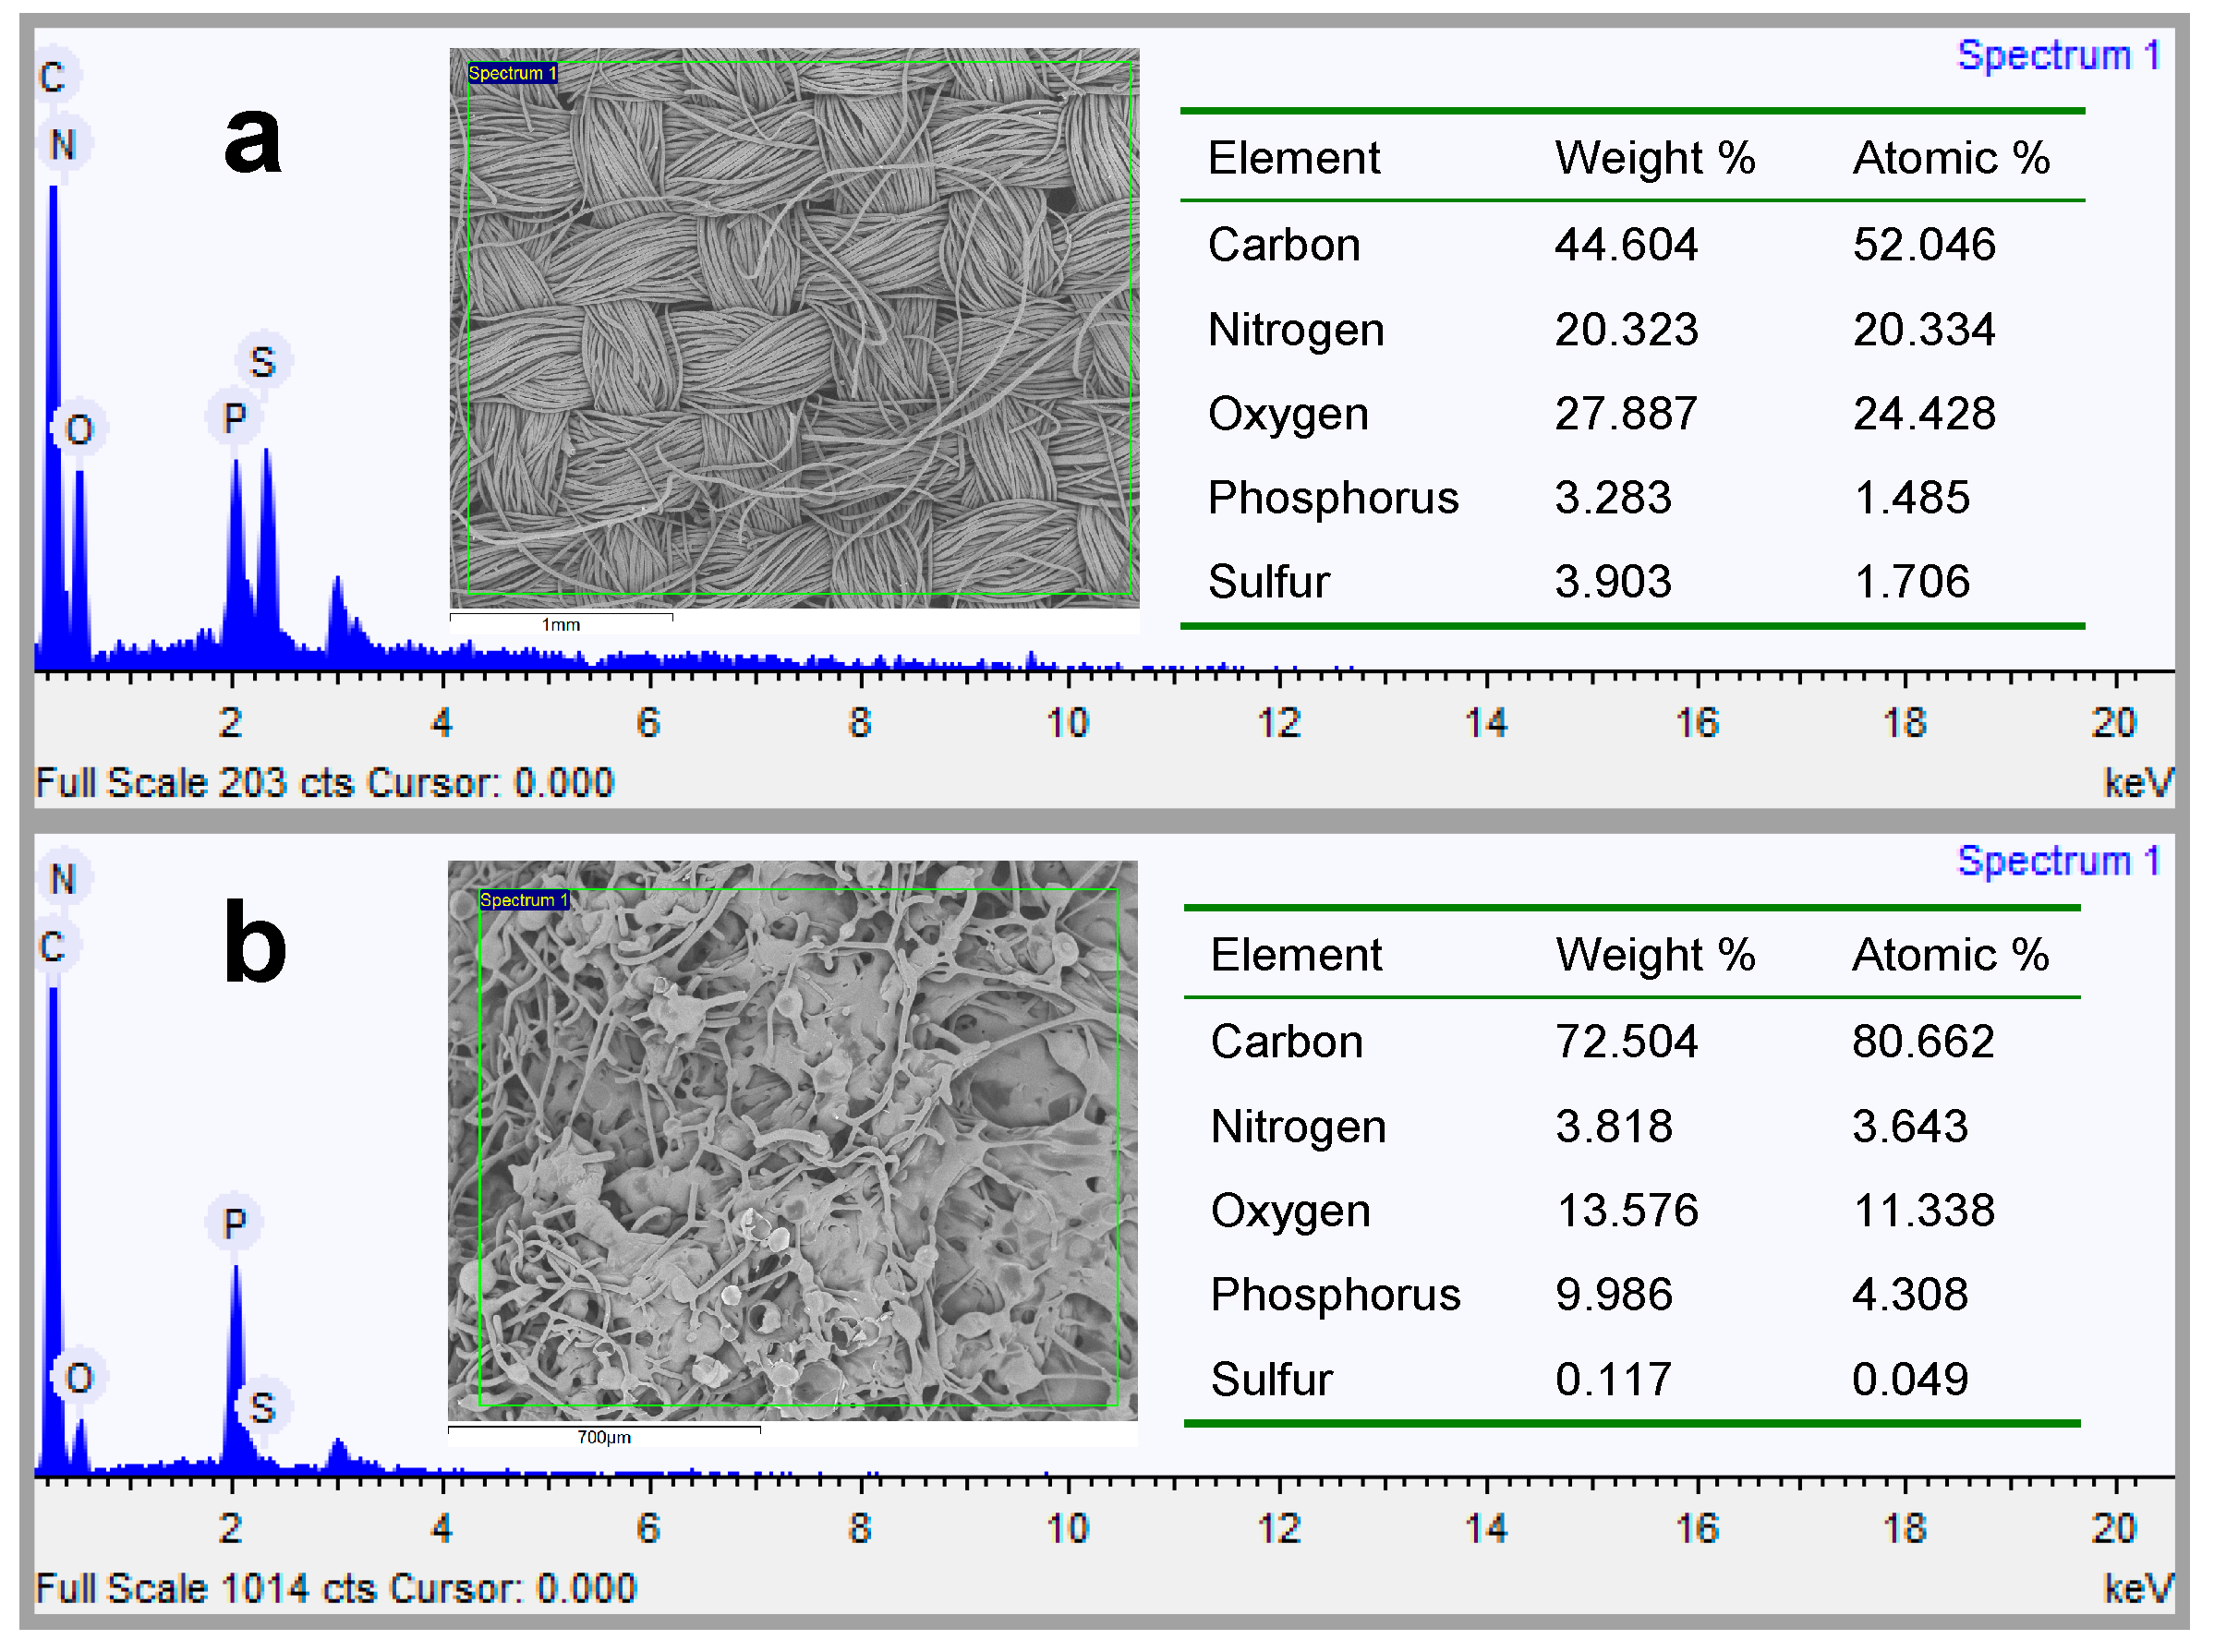The image size is (2214, 1652).
Task: Click the yellow Spectrum 1 tag in image a
Action: click(512, 73)
